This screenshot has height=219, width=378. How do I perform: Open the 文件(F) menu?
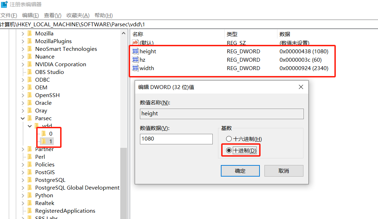(9, 15)
